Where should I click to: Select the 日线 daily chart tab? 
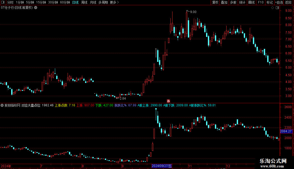75,2
